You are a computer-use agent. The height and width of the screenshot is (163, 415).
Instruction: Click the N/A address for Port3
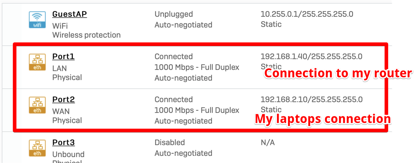268,143
